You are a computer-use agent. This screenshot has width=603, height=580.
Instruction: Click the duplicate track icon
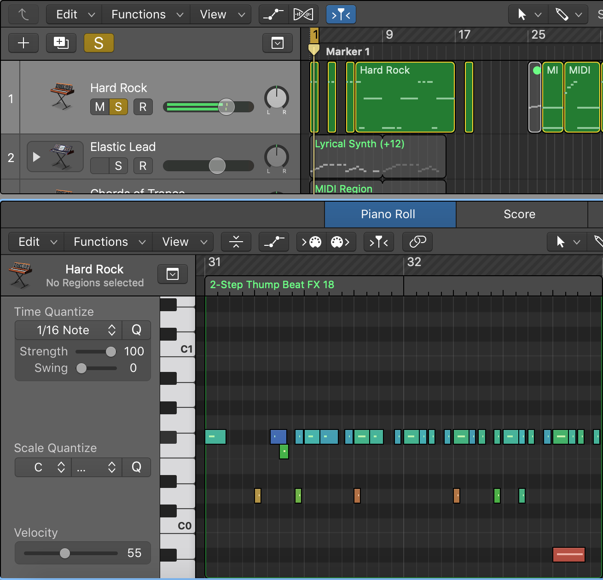pyautogui.click(x=61, y=43)
